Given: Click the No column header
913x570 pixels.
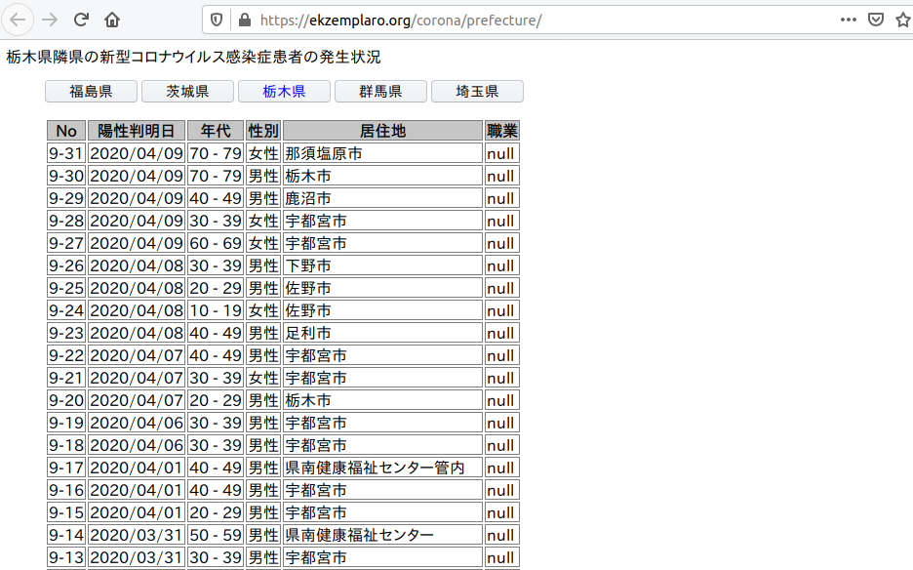Looking at the screenshot, I should click(65, 130).
